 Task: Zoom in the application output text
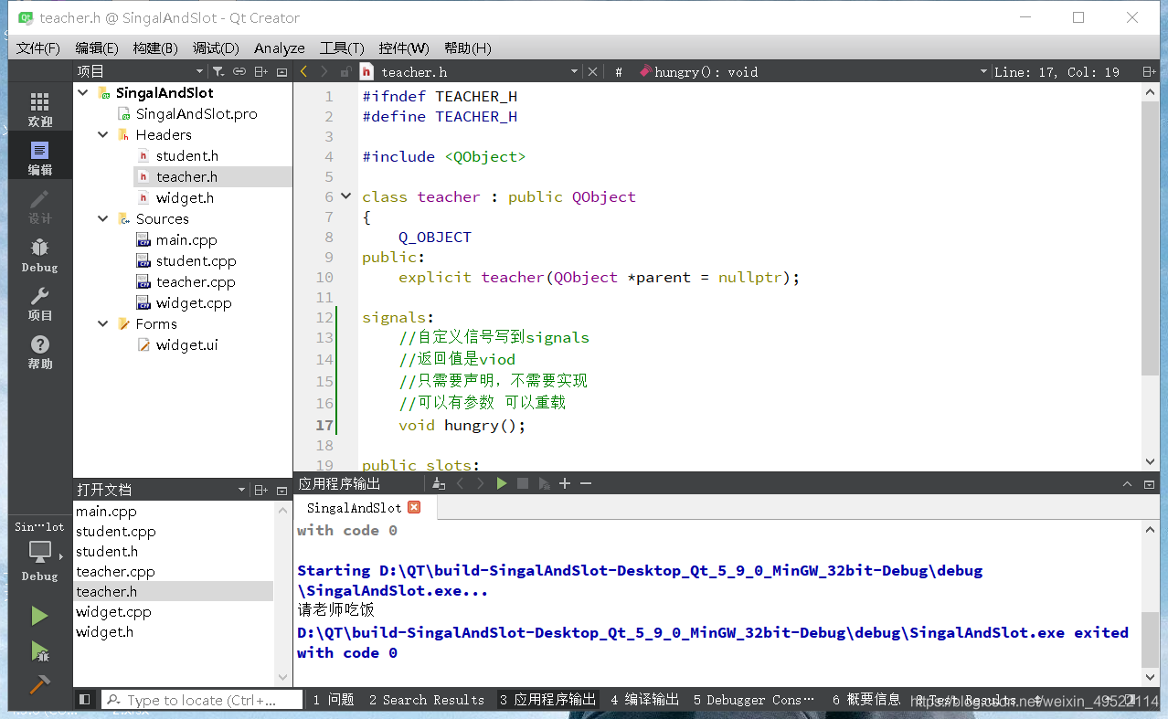click(x=565, y=483)
